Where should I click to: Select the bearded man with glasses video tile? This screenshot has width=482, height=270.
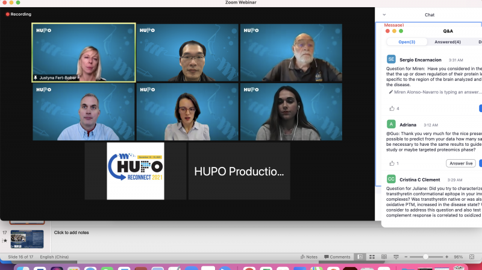[291, 52]
